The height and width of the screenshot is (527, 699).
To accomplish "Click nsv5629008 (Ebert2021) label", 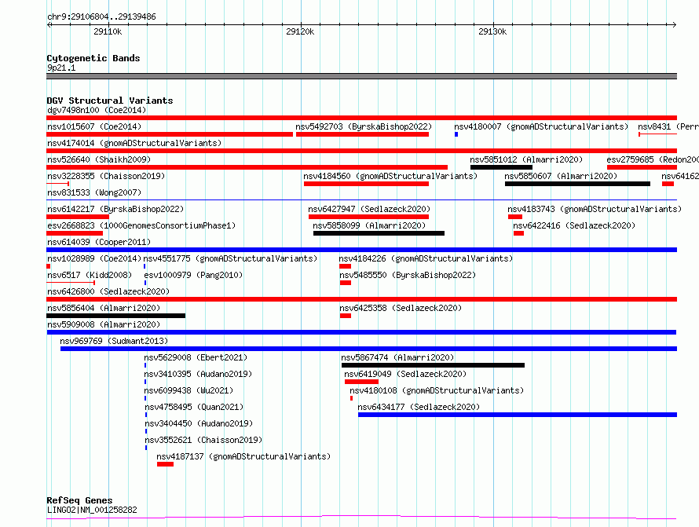I will click(x=196, y=357).
